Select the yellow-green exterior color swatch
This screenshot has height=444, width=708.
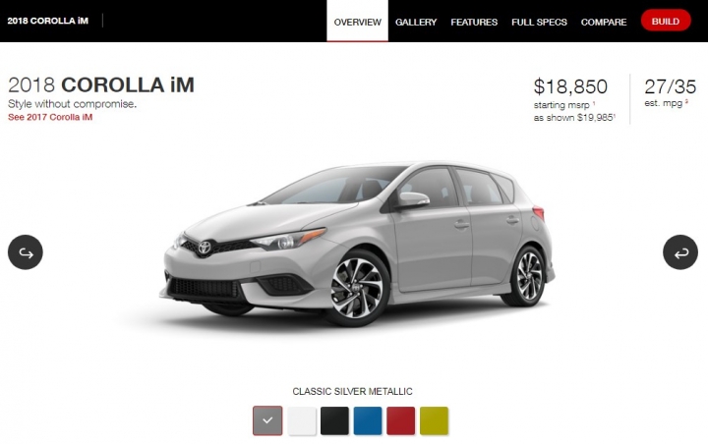click(x=434, y=420)
